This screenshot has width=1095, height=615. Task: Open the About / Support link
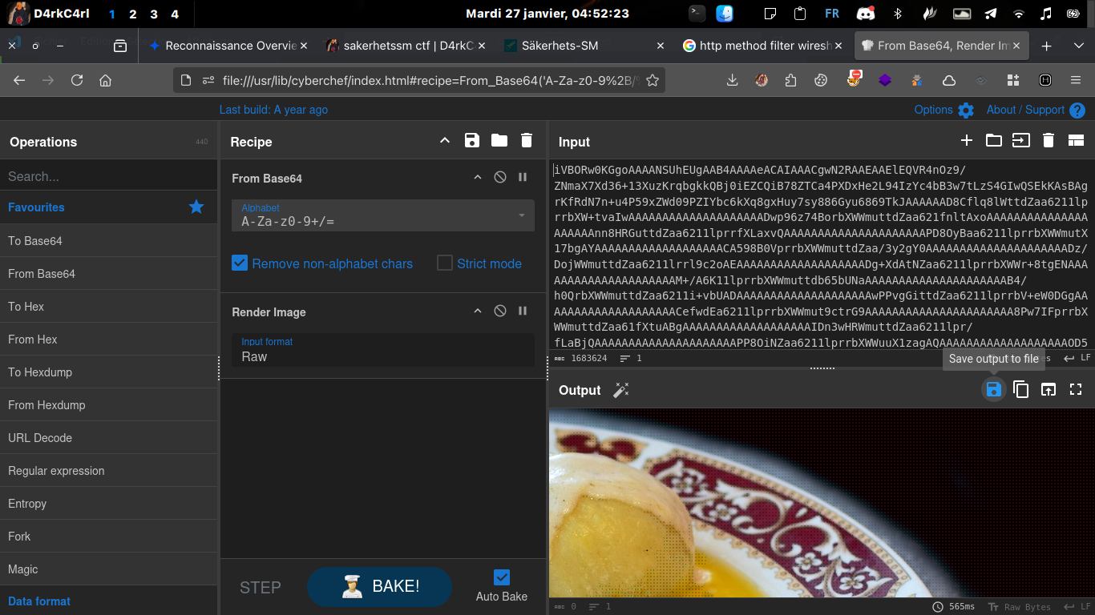coord(1024,110)
